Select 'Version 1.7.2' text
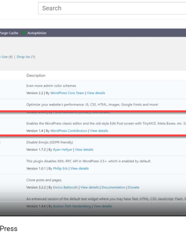 tap(36, 149)
